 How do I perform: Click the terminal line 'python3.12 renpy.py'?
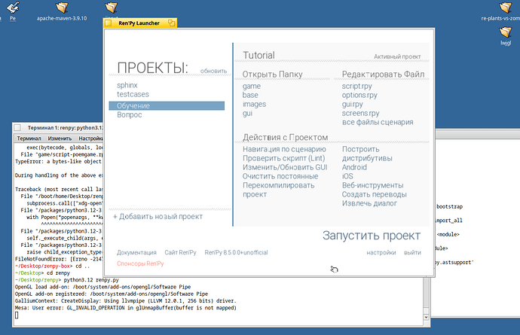(x=91, y=280)
